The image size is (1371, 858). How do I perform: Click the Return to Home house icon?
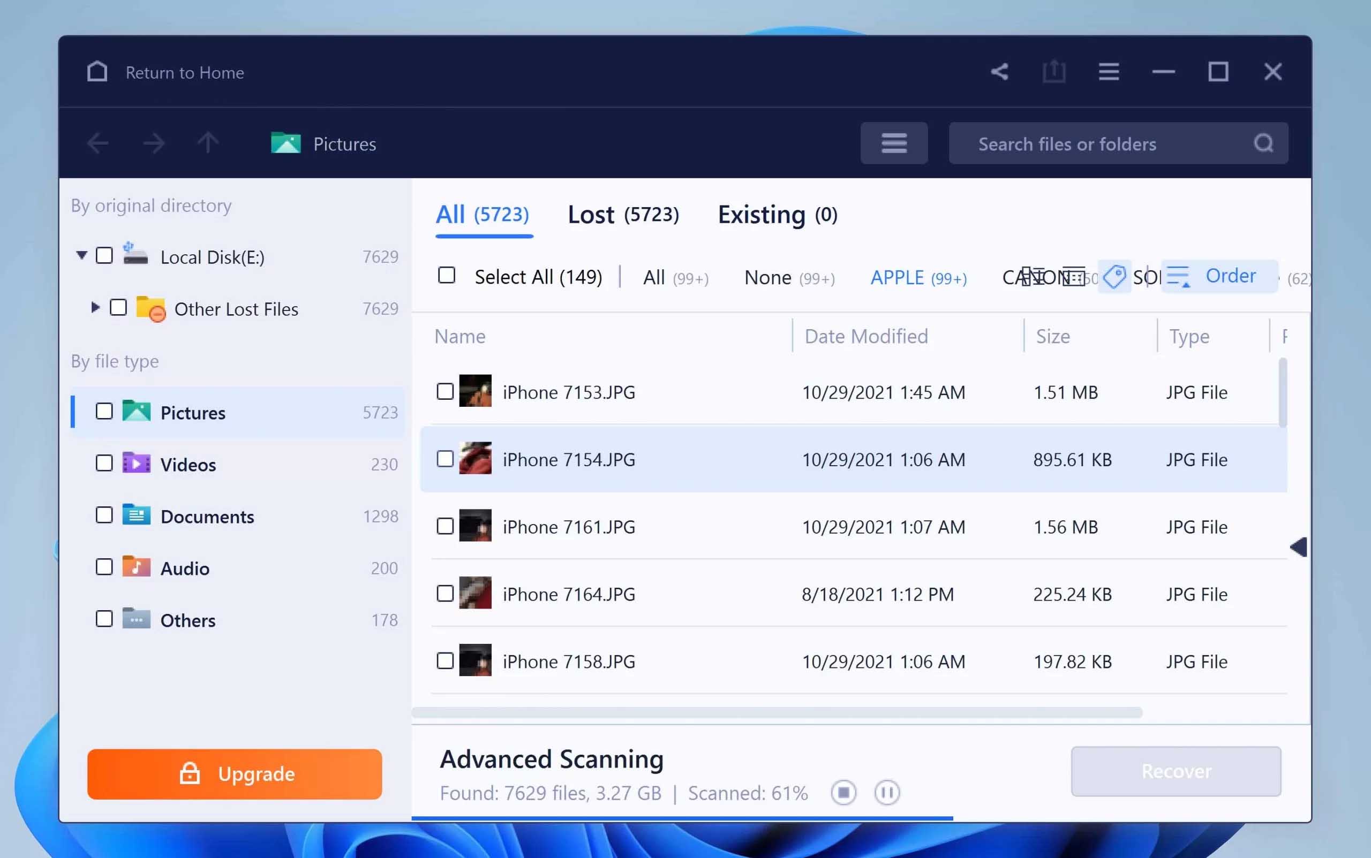pyautogui.click(x=97, y=72)
